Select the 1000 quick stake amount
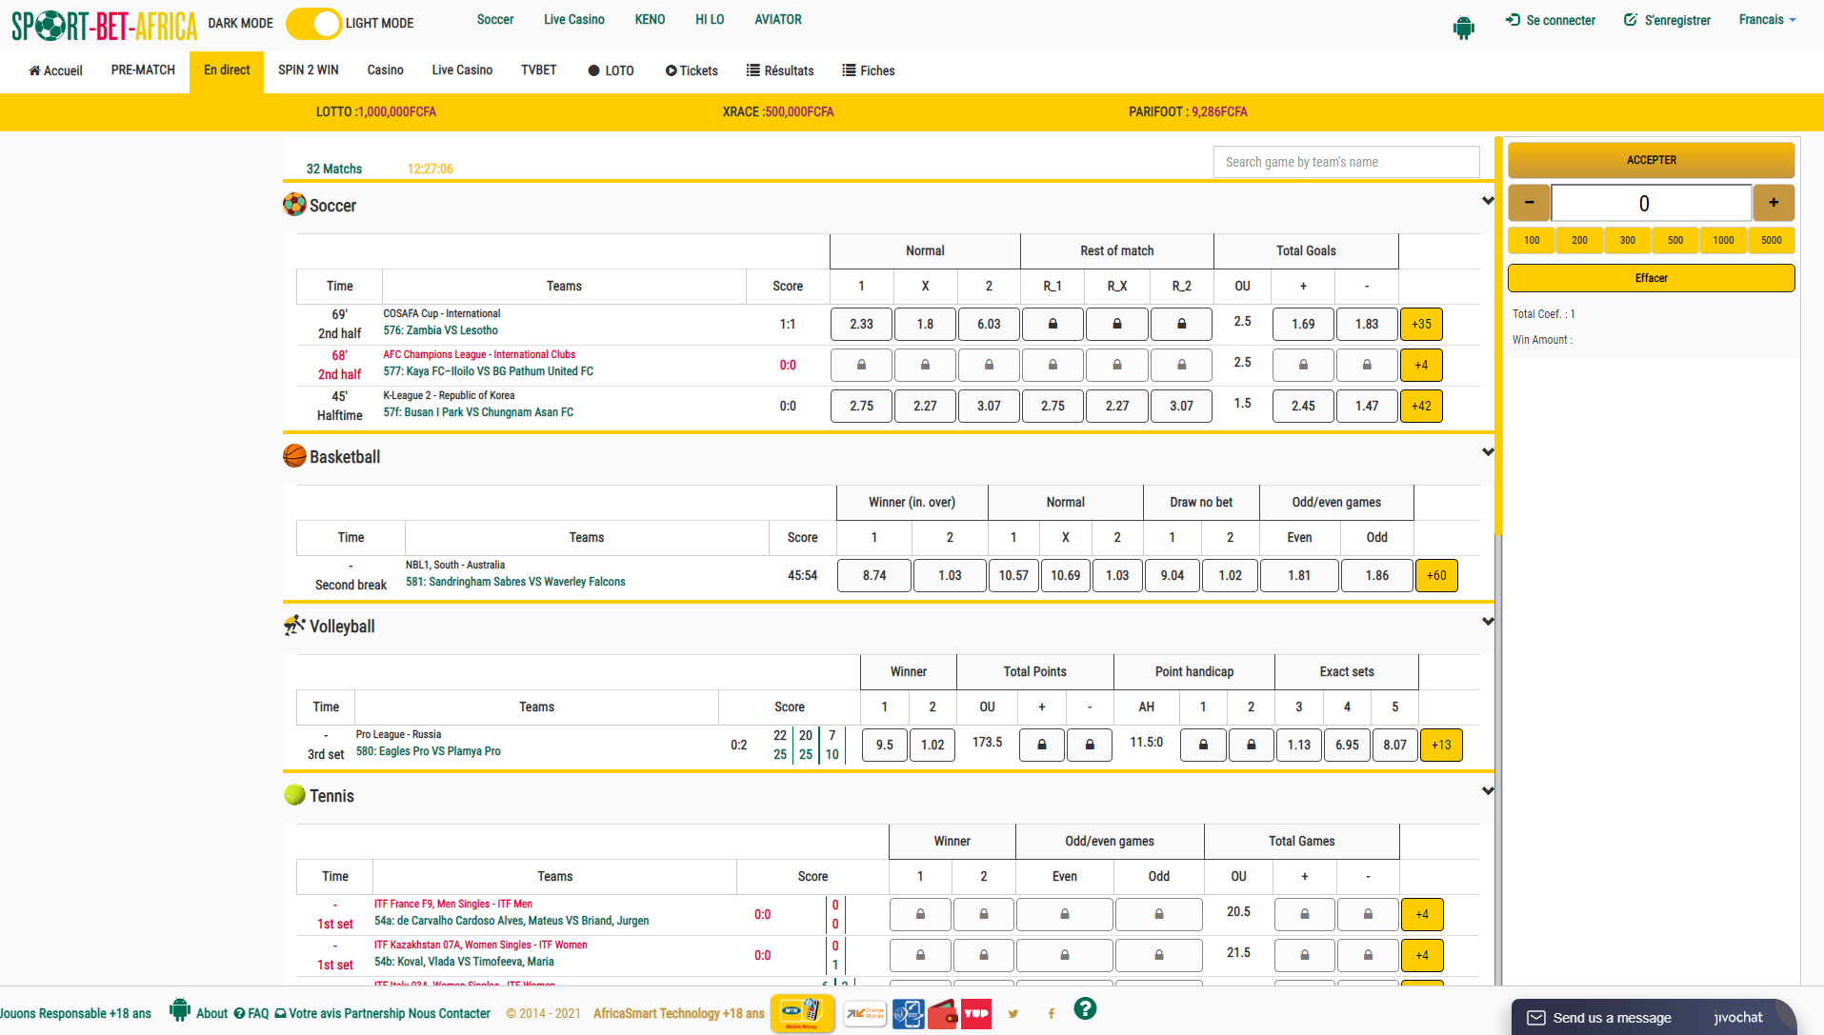 pos(1723,240)
